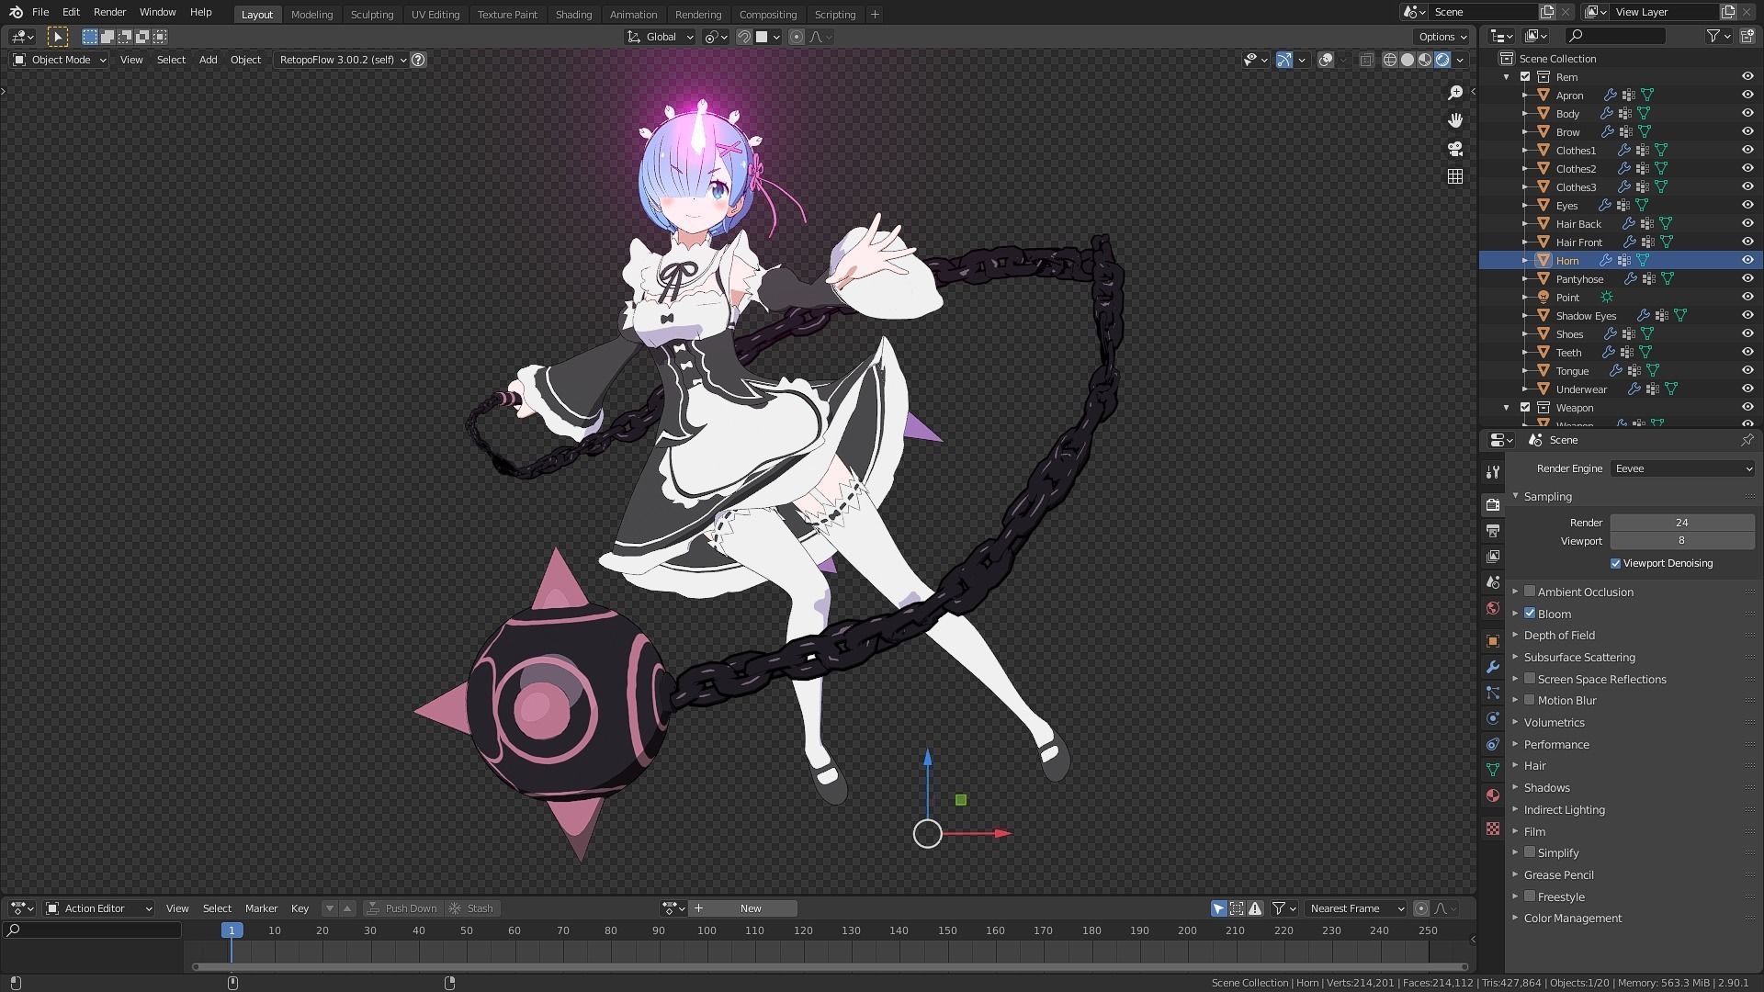The height and width of the screenshot is (992, 1764).
Task: Switch to Wireframe viewport shading
Action: tap(1390, 60)
